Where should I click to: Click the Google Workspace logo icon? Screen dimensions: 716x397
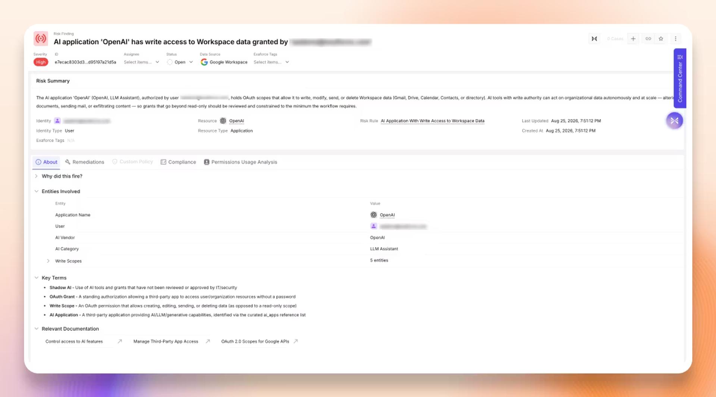204,62
